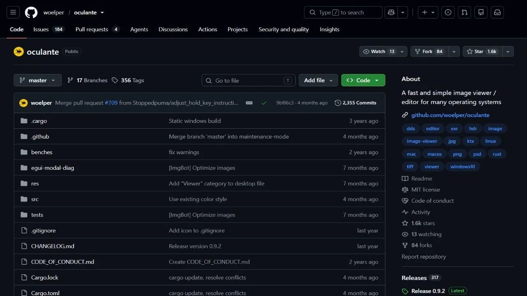Open the Create new plus dropdown
The image size is (527, 296).
(x=428, y=12)
